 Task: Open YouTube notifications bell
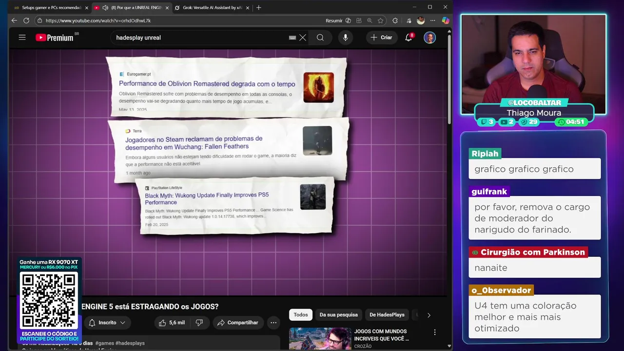click(409, 38)
